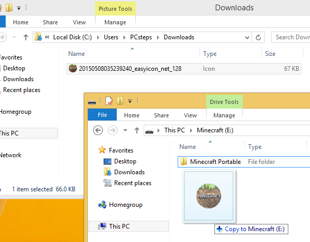
Task: Sort by the Type column in the Minecraft window
Action: pyautogui.click(x=255, y=147)
